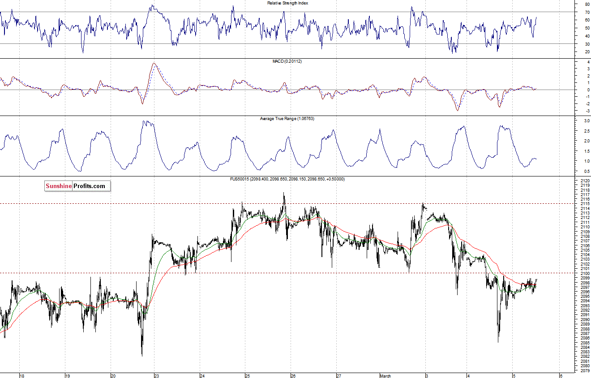Select date label 6 on time axis
The width and height of the screenshot is (591, 378).
(561, 376)
